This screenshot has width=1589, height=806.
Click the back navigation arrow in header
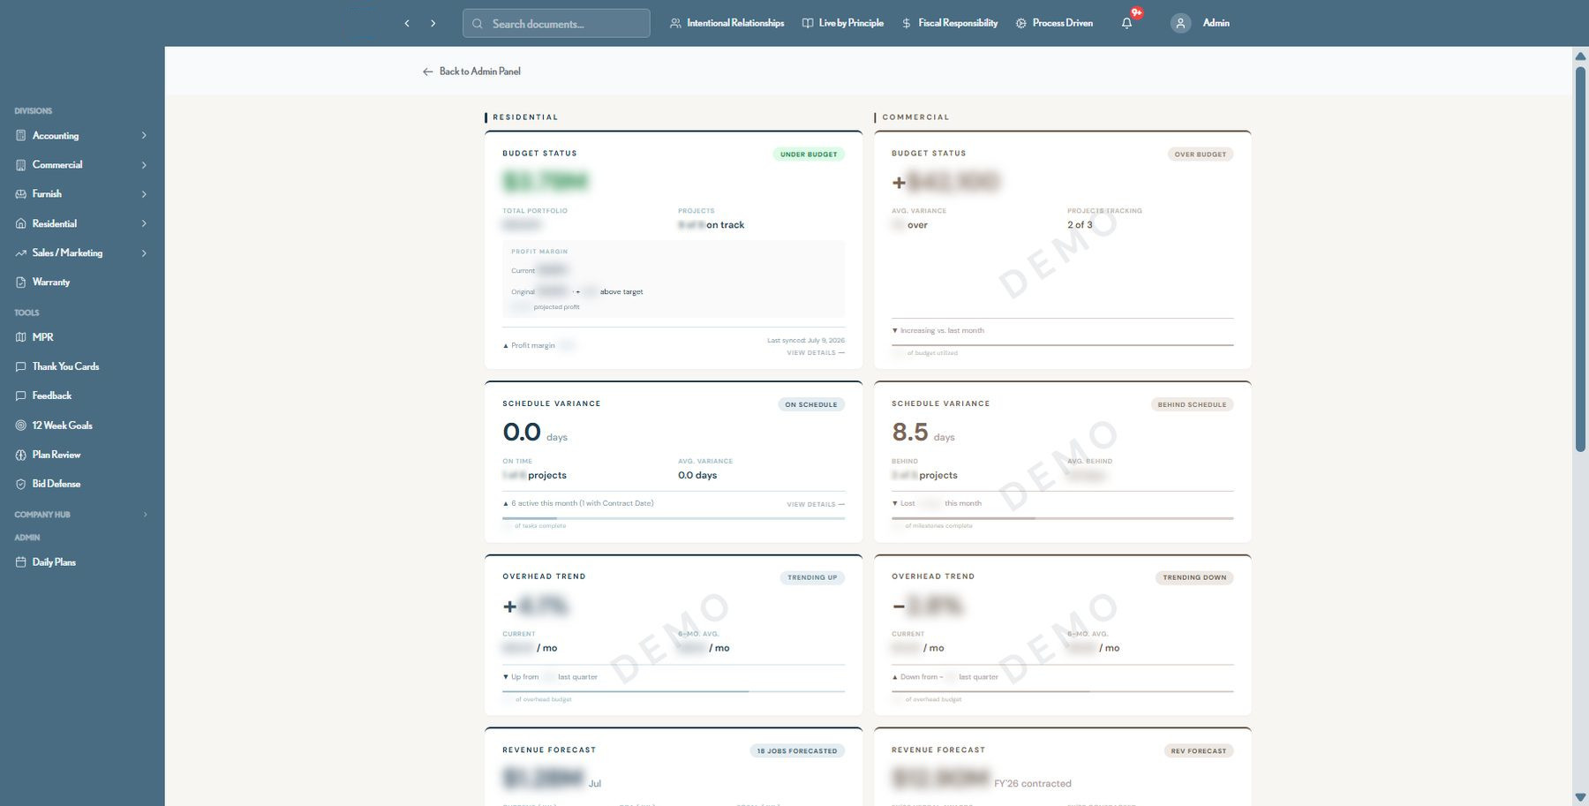tap(407, 24)
